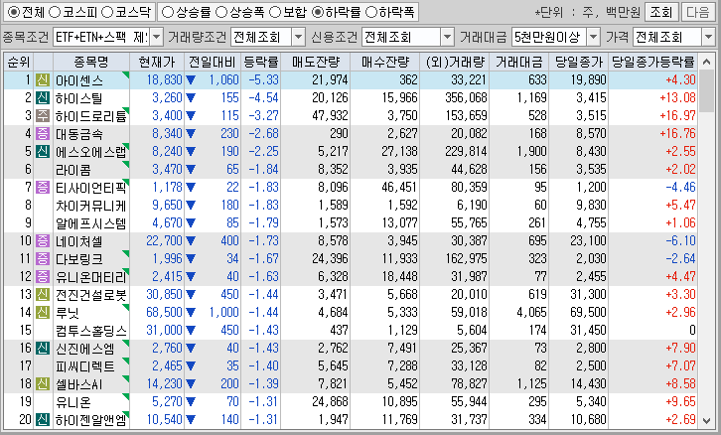Click the down arrow in 유니온 row
Viewport: 721px width, 435px height.
[191, 402]
